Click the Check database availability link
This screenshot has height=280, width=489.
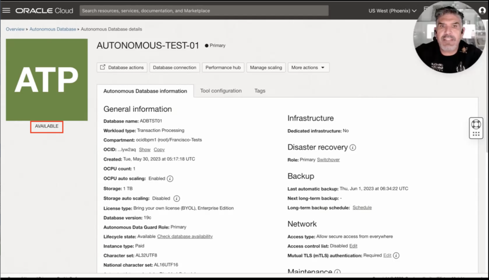tap(185, 237)
